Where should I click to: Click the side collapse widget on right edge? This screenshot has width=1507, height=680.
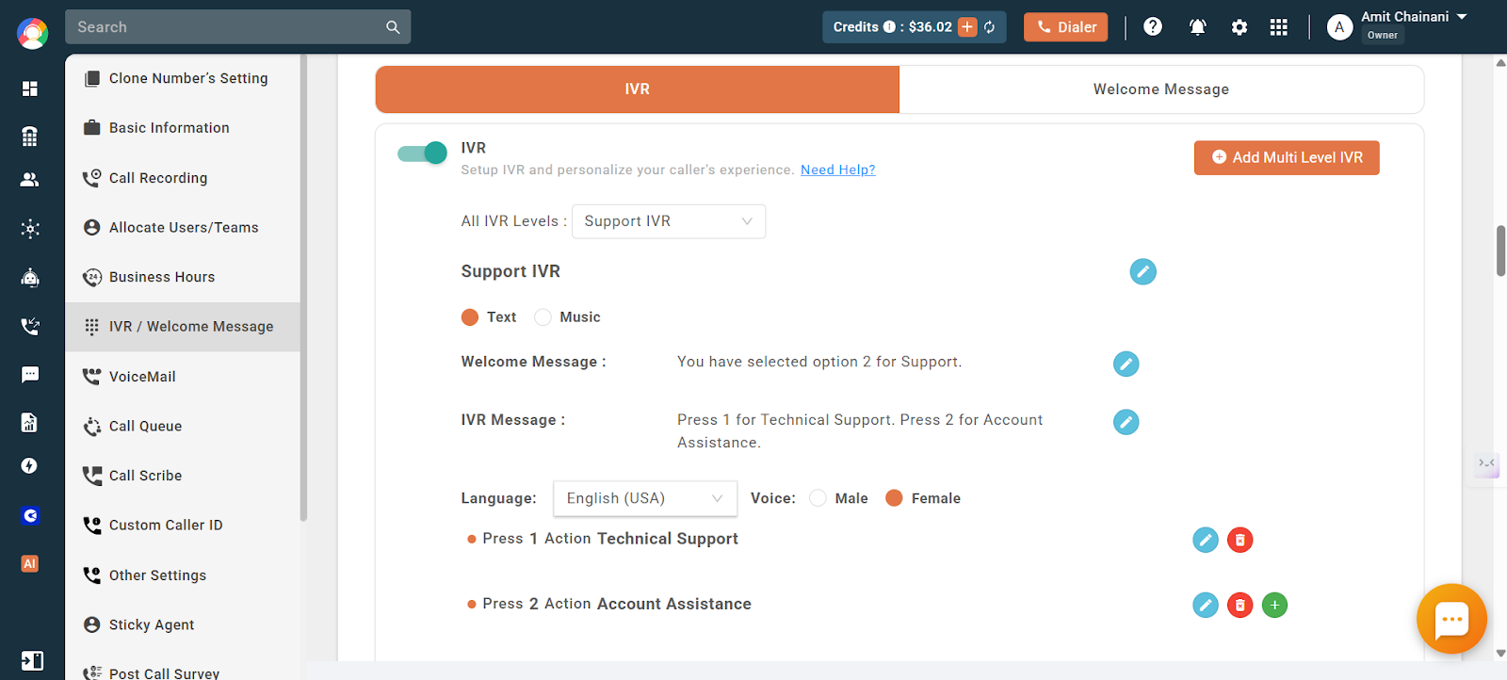tap(1486, 463)
